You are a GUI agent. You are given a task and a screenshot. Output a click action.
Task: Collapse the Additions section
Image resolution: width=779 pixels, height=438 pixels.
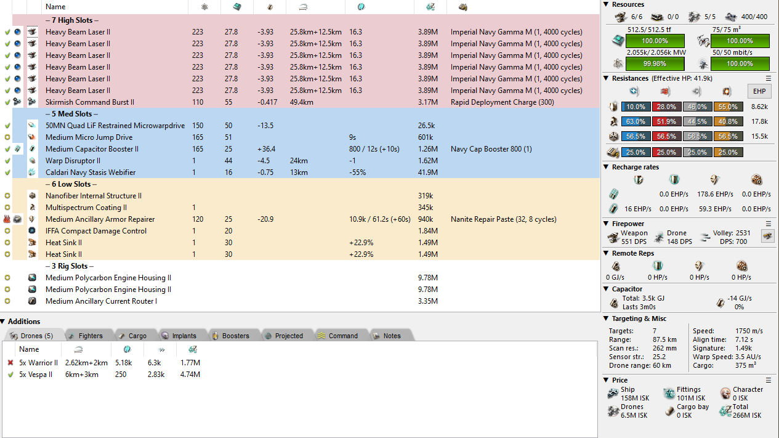[3, 322]
